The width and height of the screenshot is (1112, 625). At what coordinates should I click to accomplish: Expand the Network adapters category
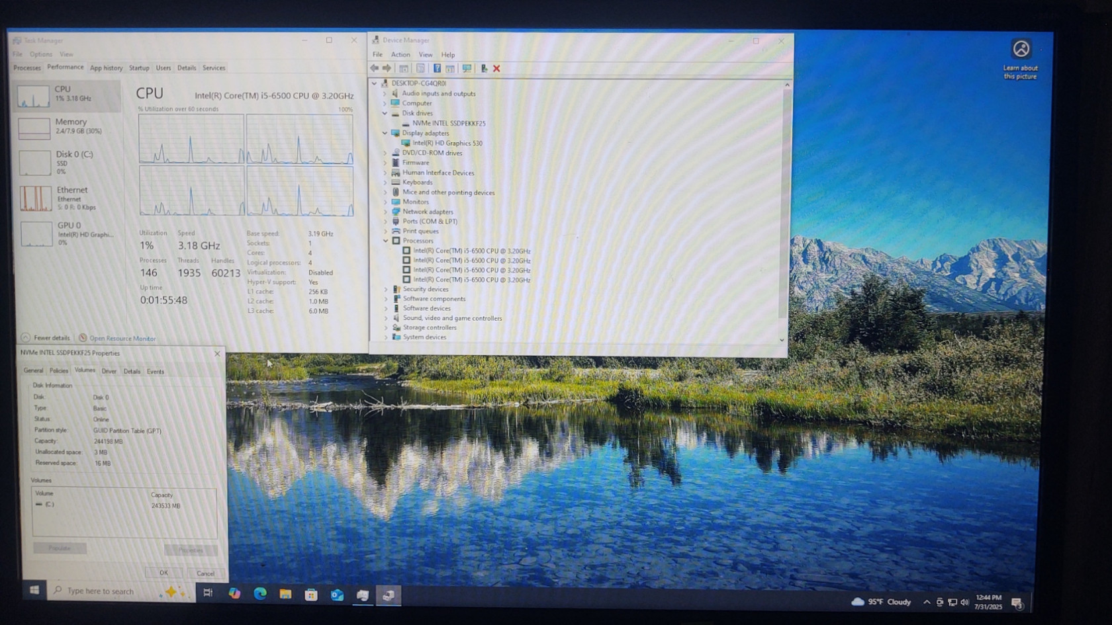click(386, 212)
